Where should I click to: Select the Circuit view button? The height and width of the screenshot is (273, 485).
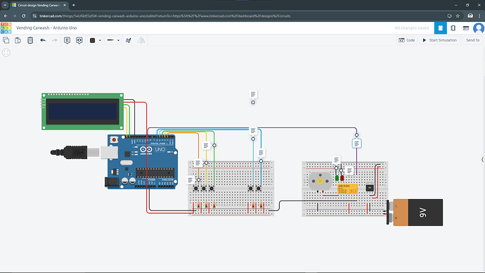[441, 28]
